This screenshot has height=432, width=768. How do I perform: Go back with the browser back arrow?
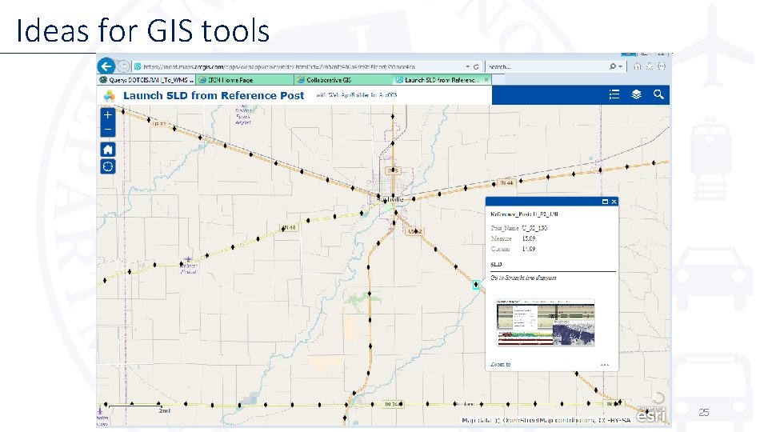pos(106,66)
